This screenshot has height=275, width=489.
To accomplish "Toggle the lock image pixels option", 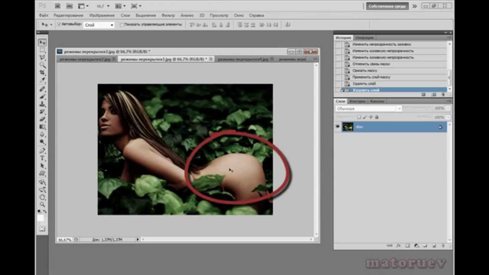I will (x=365, y=117).
